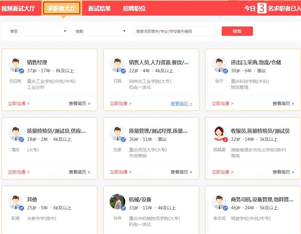Click 李志成's avatar icon
Image resolution: width=301 pixels, height=234 pixels.
coord(219,202)
